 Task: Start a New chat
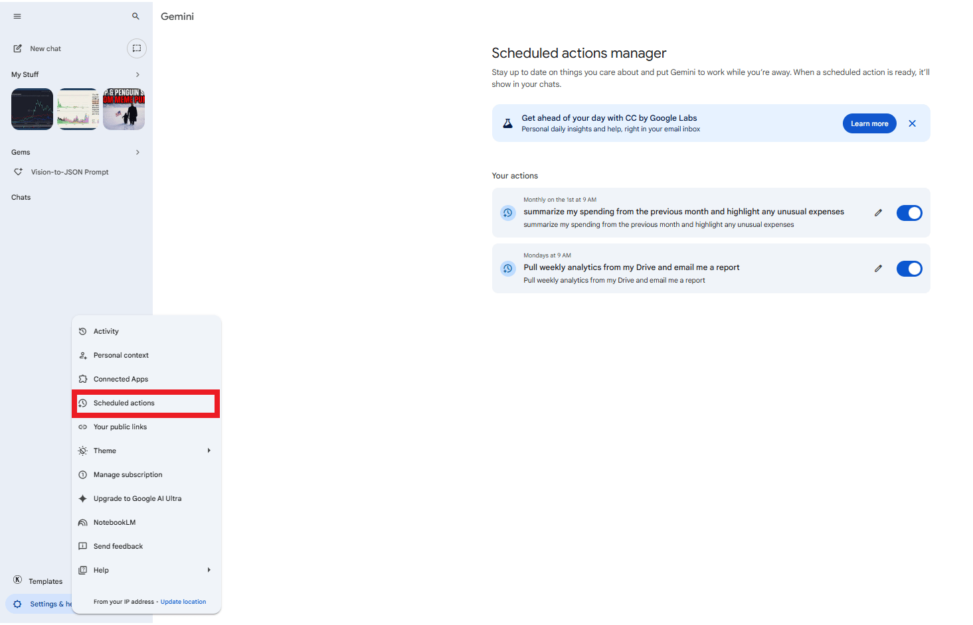(x=45, y=48)
